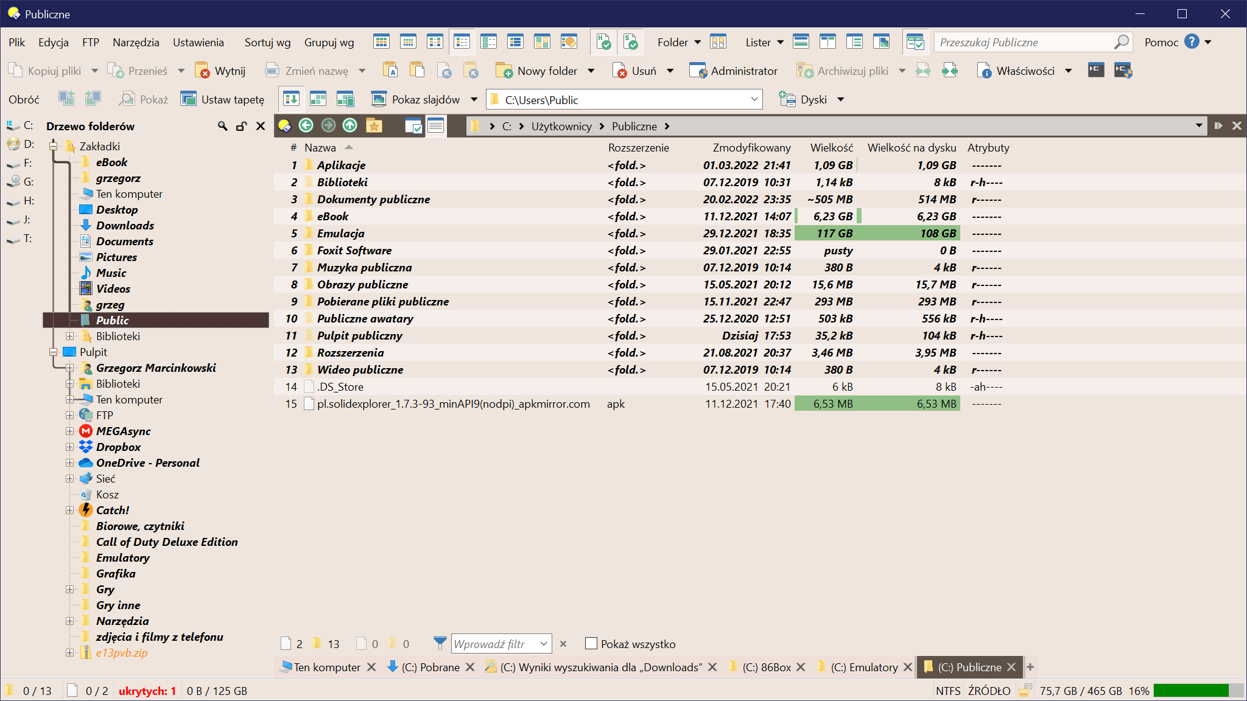Click the Nowy folder button
The width and height of the screenshot is (1247, 701).
[536, 71]
